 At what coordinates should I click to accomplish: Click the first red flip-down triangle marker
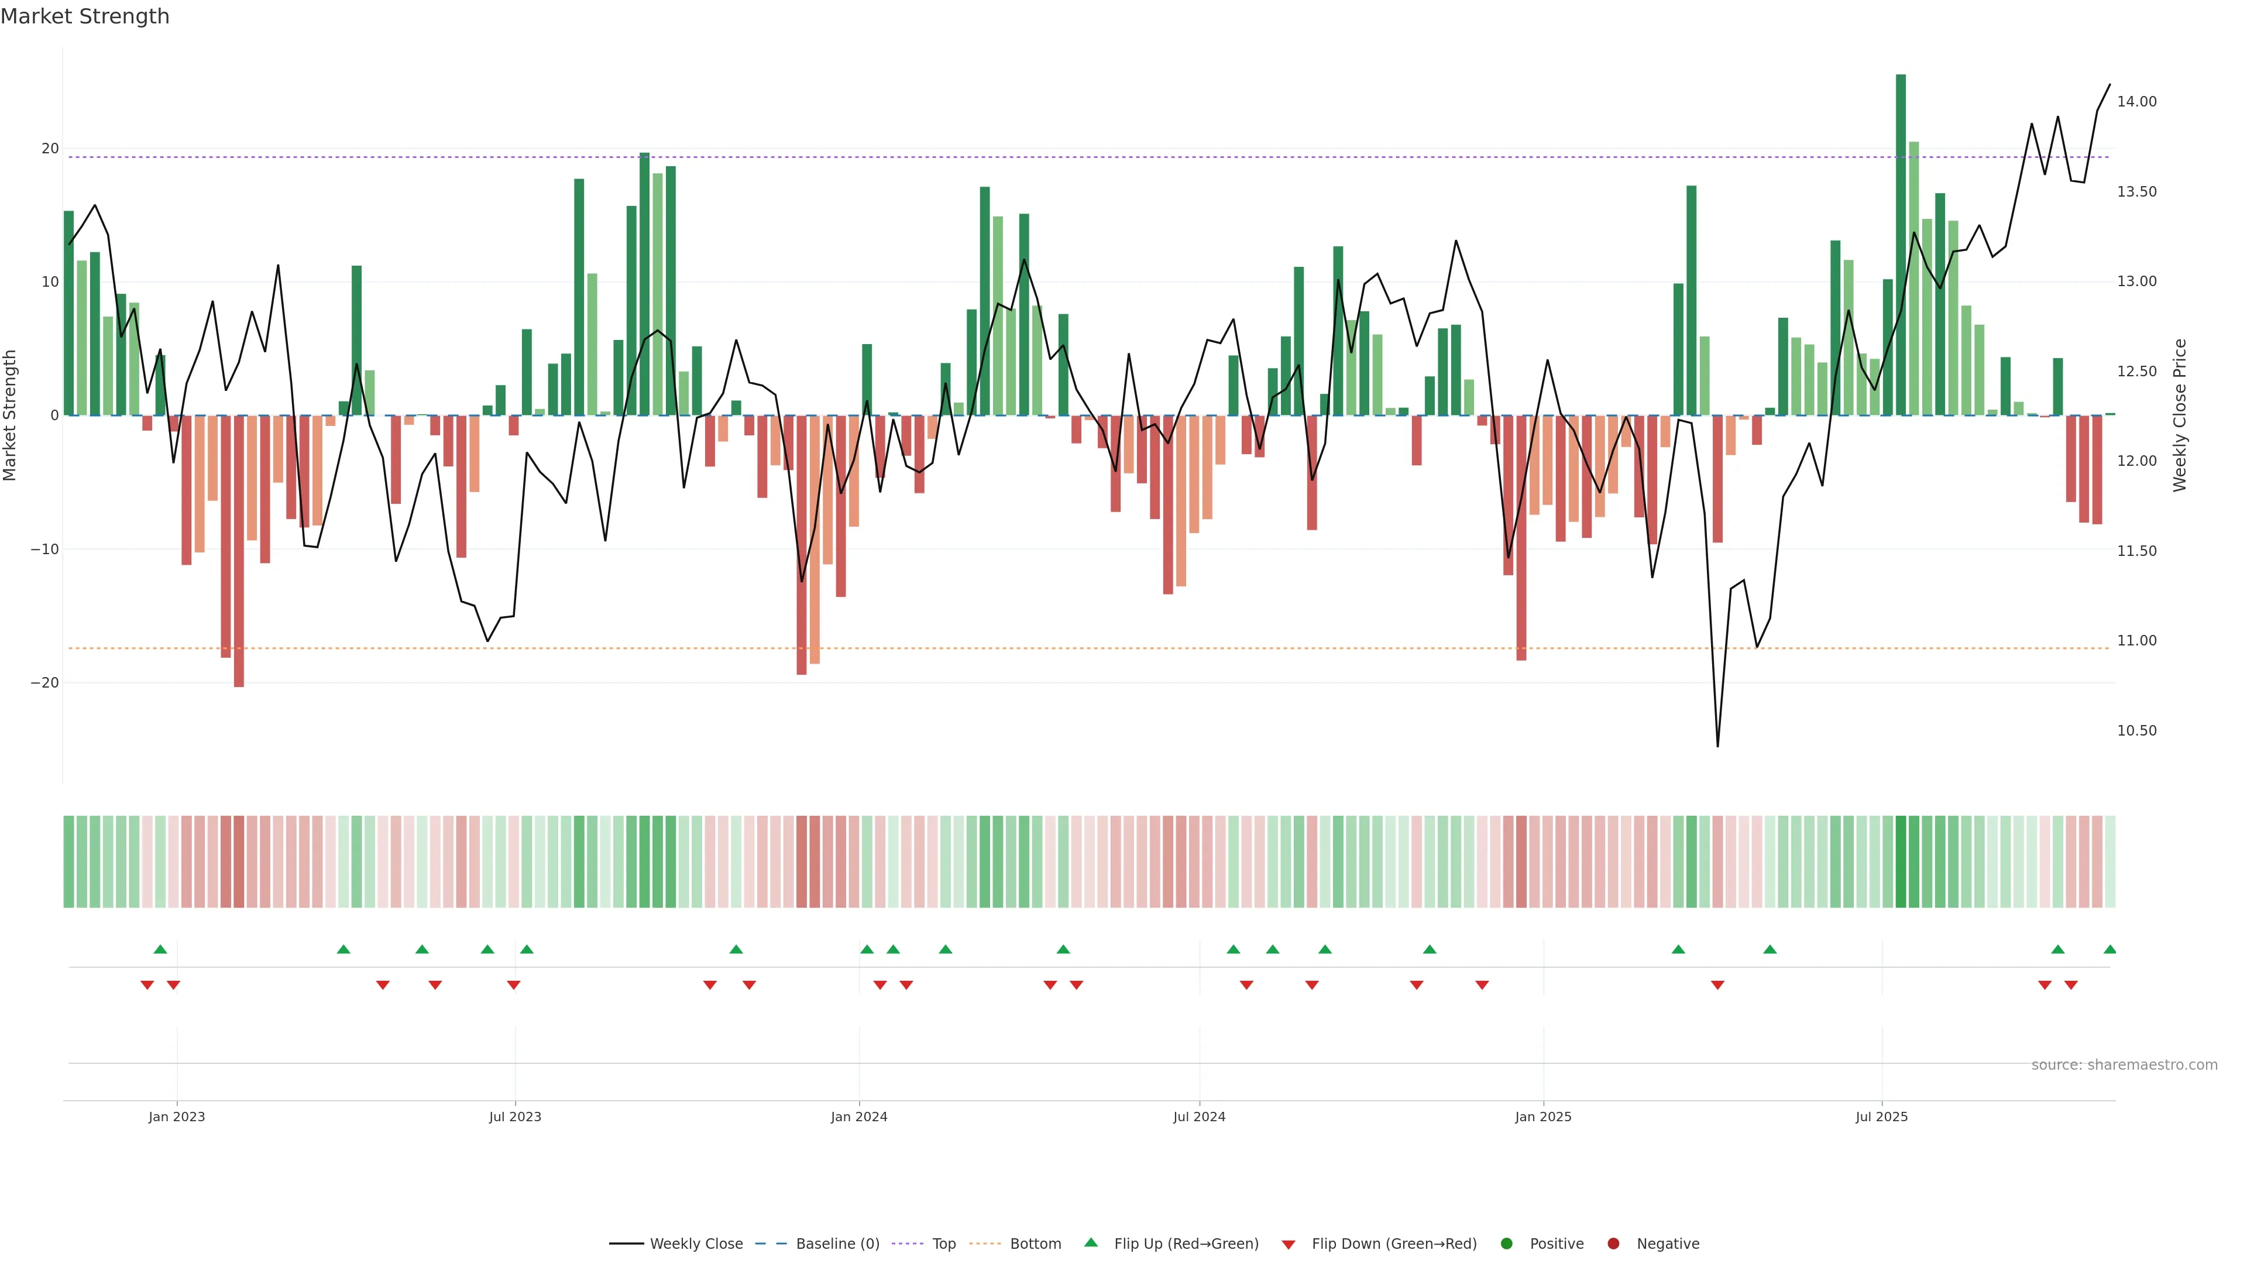pyautogui.click(x=147, y=985)
